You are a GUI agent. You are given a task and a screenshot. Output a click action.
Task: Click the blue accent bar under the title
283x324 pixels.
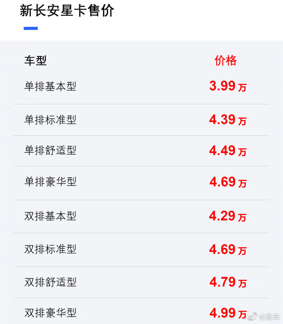30,28
